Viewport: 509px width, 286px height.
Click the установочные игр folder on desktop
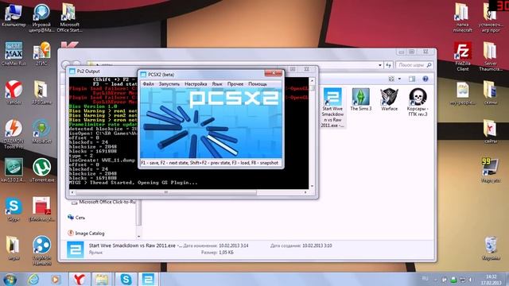[x=491, y=17]
